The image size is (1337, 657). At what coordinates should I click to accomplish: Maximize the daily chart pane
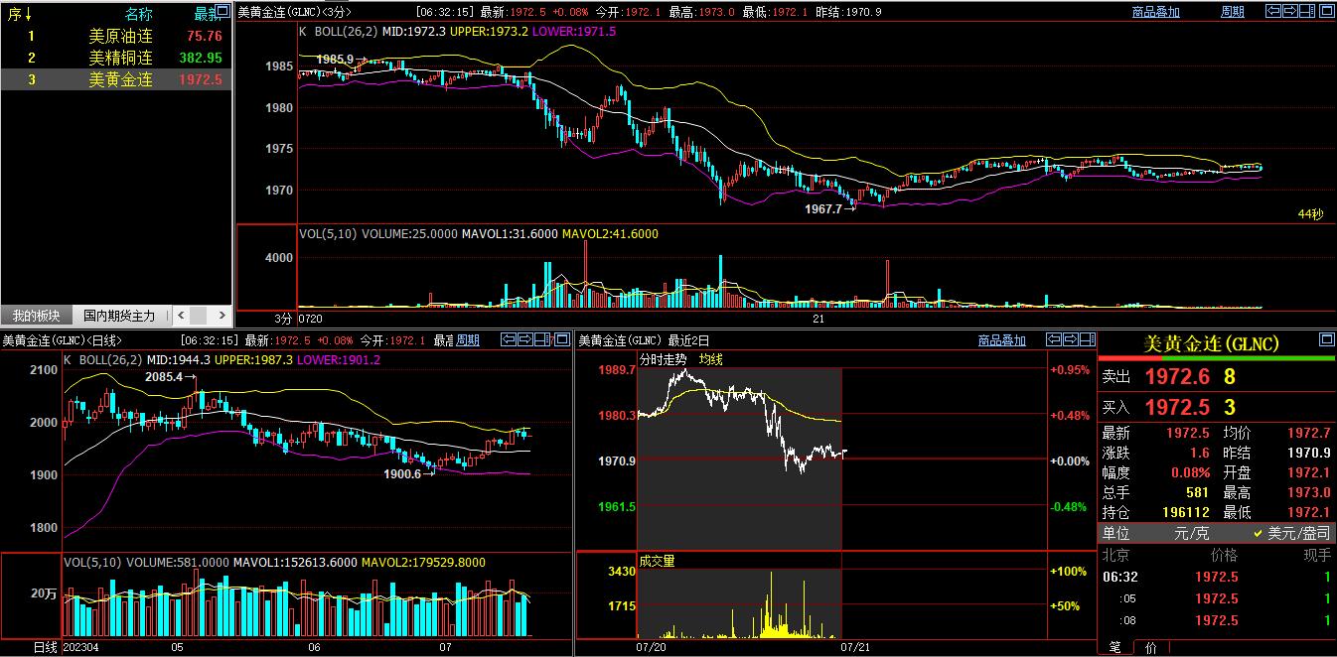point(561,339)
